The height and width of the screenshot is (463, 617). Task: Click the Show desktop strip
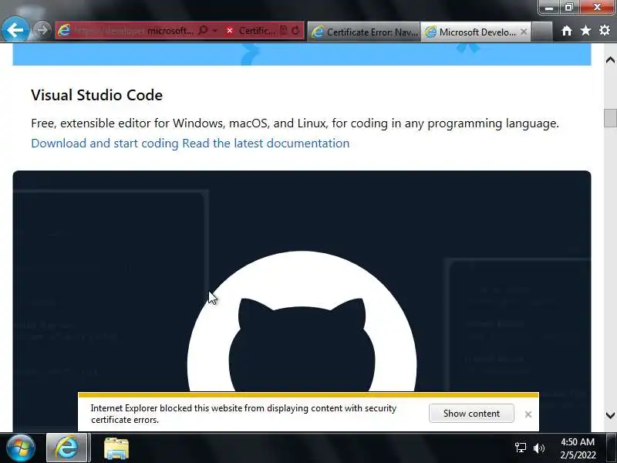pos(612,448)
